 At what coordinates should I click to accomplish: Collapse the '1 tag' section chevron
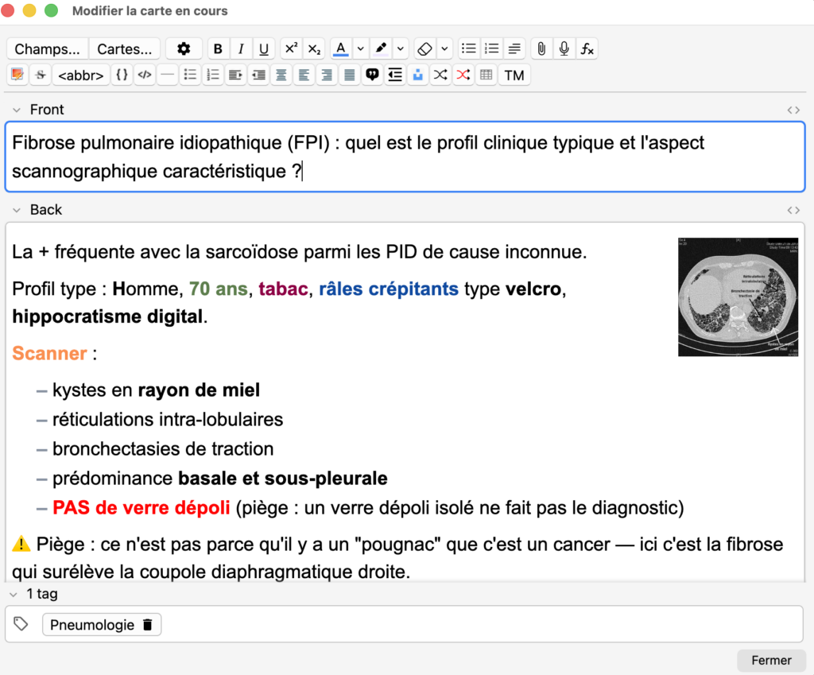pos(14,595)
